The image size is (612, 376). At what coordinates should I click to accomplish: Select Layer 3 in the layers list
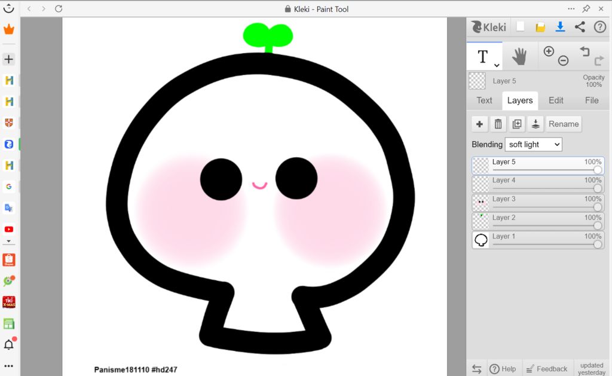tap(538, 203)
